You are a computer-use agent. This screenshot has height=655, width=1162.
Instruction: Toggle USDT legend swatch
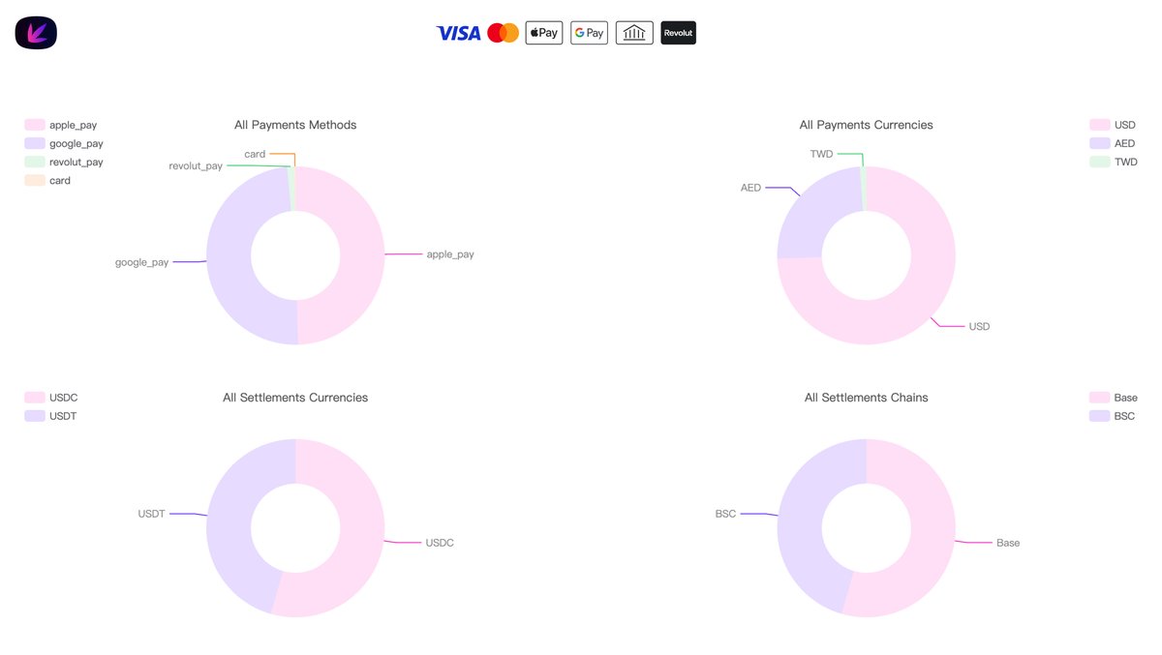click(x=35, y=416)
